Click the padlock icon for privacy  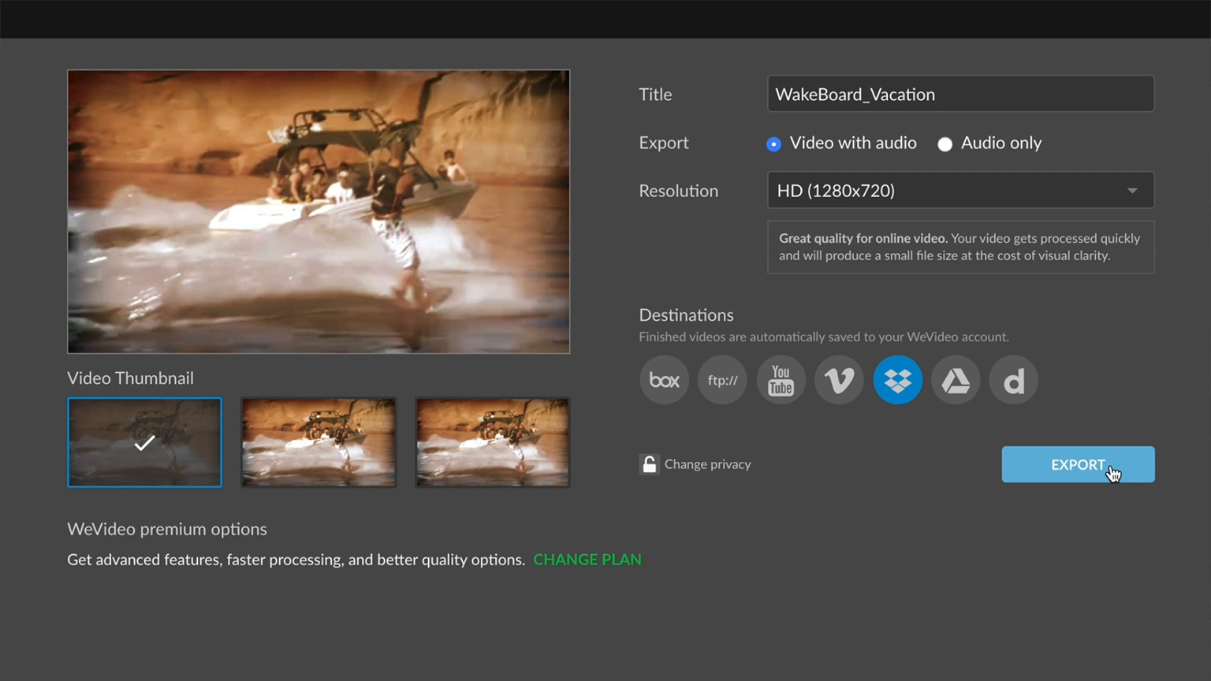(649, 464)
